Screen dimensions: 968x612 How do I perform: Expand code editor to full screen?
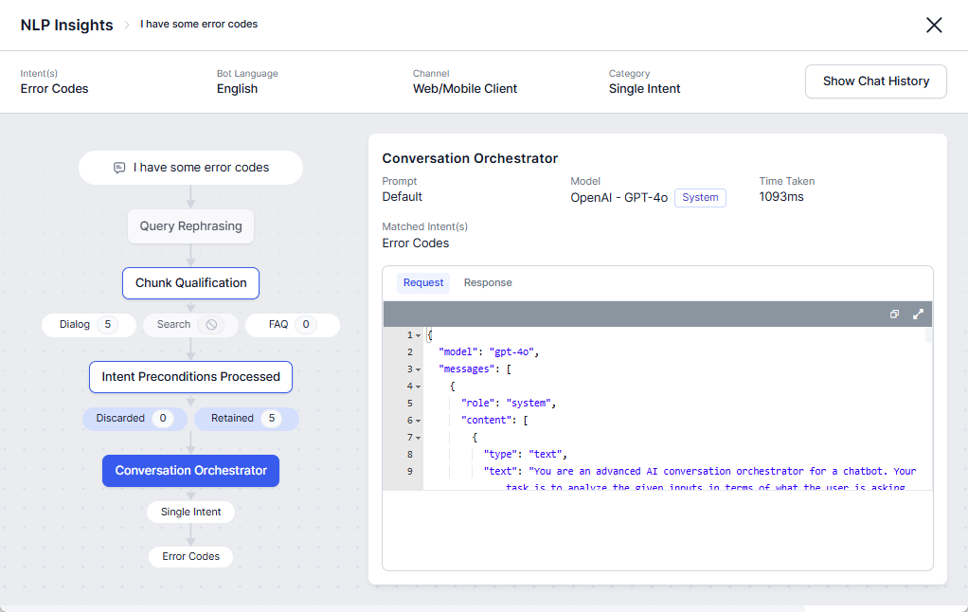918,314
